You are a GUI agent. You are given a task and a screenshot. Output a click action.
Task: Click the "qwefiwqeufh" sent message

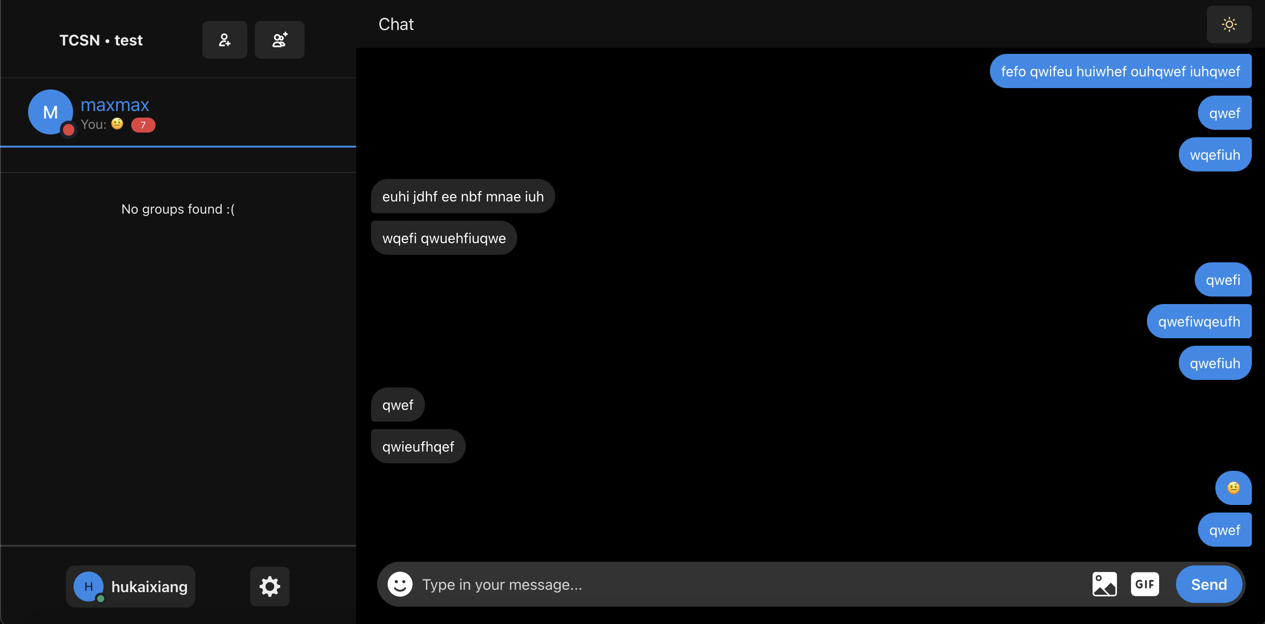click(1199, 321)
